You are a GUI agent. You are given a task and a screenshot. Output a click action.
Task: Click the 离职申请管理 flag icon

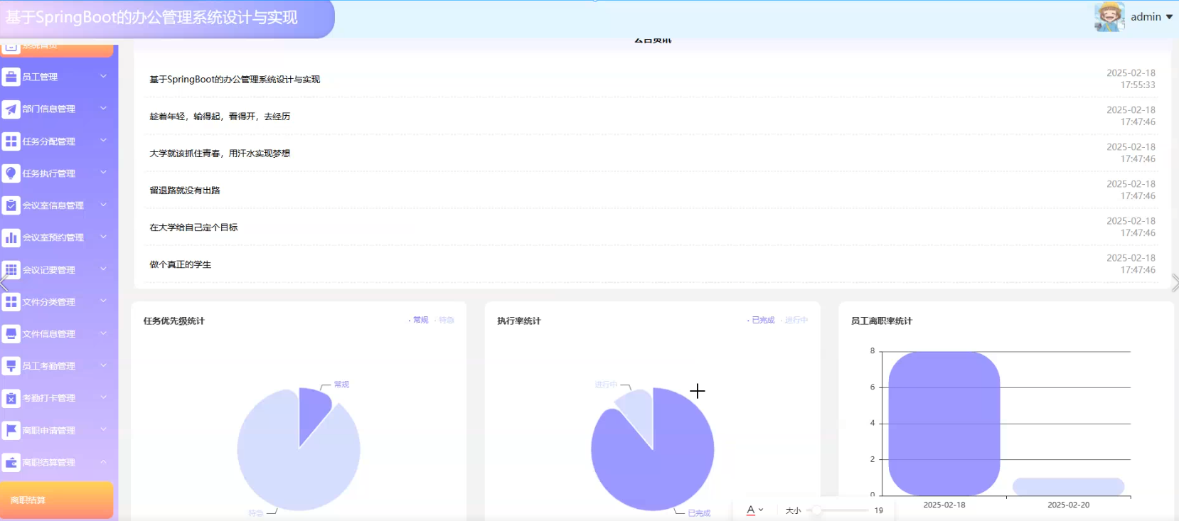tap(11, 430)
